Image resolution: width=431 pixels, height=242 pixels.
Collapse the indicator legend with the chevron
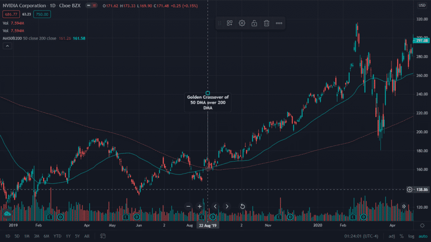point(7,46)
